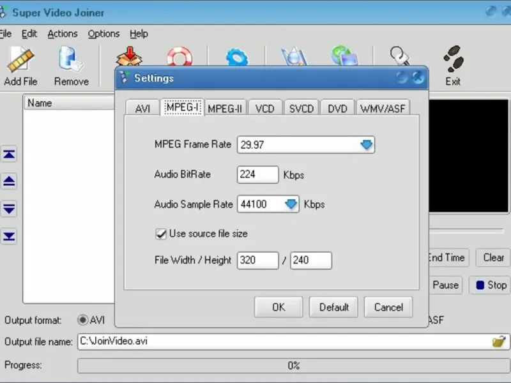Viewport: 511px width, 383px height.
Task: Click the Settings dialog title icon
Action: (x=124, y=77)
